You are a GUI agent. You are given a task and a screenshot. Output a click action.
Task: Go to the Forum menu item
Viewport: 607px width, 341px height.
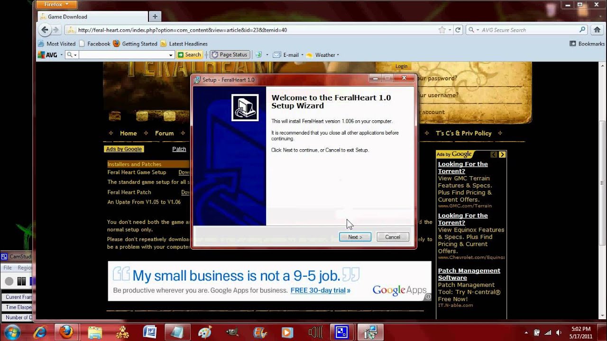pyautogui.click(x=164, y=133)
